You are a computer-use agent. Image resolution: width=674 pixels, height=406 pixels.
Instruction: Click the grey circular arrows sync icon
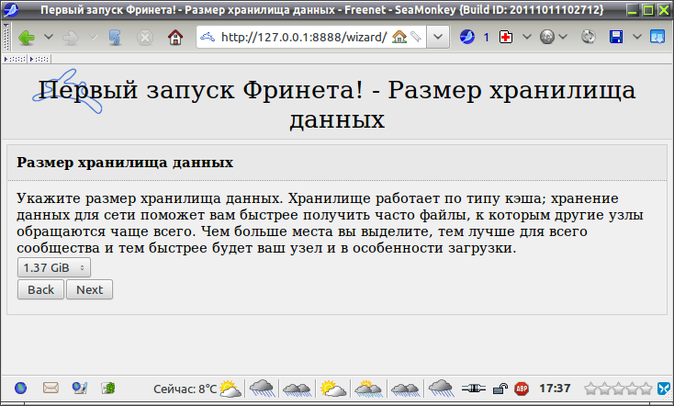point(588,37)
